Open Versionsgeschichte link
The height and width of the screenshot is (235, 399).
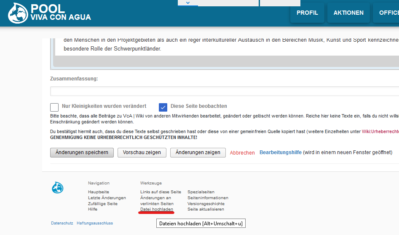(206, 204)
